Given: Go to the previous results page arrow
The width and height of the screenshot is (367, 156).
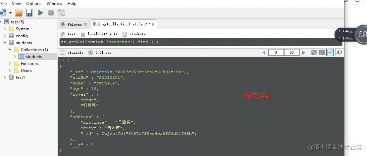Looking at the screenshot, I should pos(264,52).
